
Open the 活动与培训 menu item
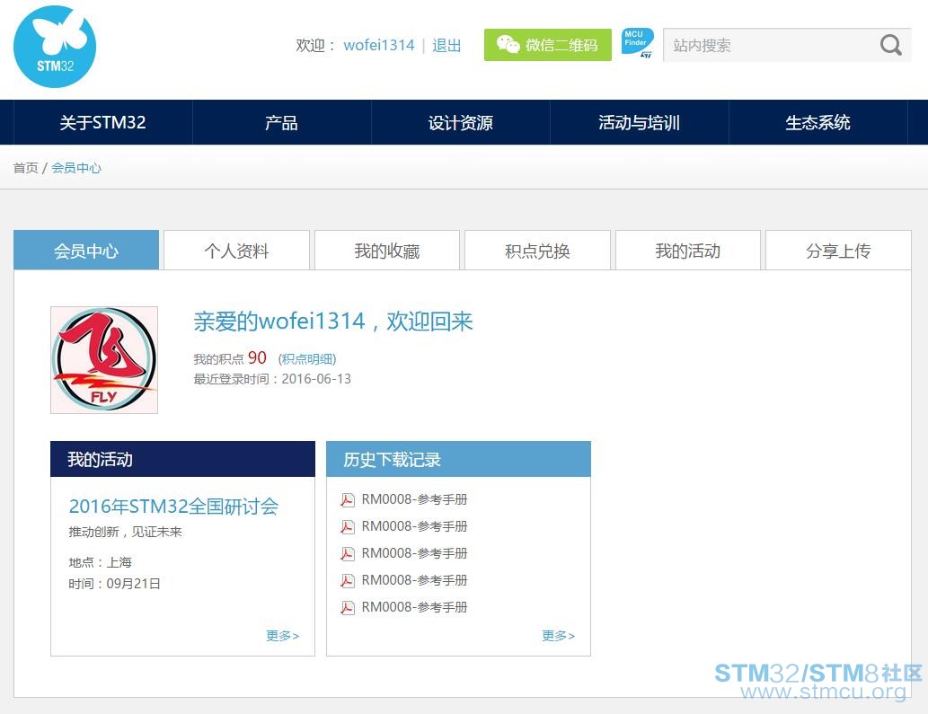(x=640, y=122)
